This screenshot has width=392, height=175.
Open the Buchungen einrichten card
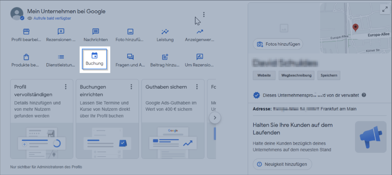coord(107,119)
